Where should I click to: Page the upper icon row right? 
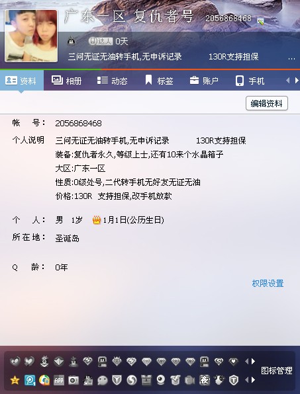pyautogui.click(x=253, y=362)
